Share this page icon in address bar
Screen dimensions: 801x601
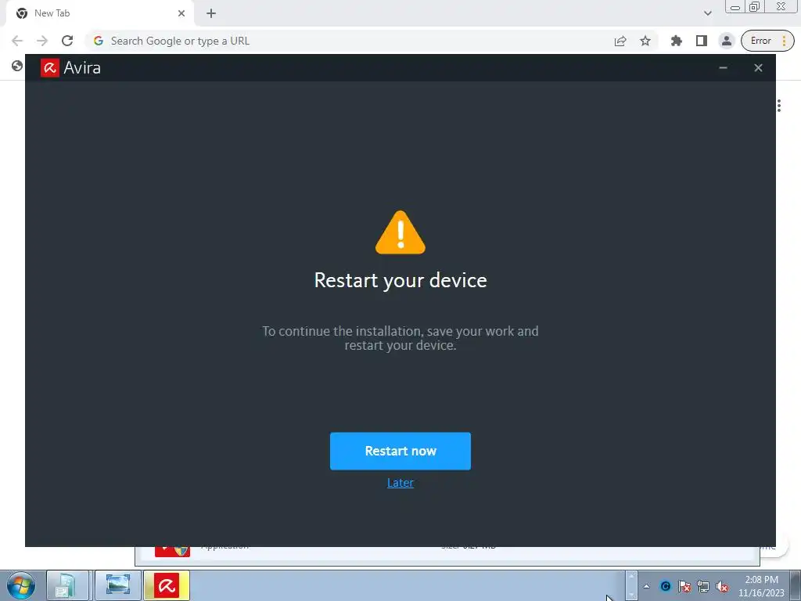(620, 41)
